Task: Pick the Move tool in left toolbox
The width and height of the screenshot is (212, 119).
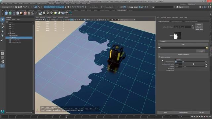Action: (2, 32)
